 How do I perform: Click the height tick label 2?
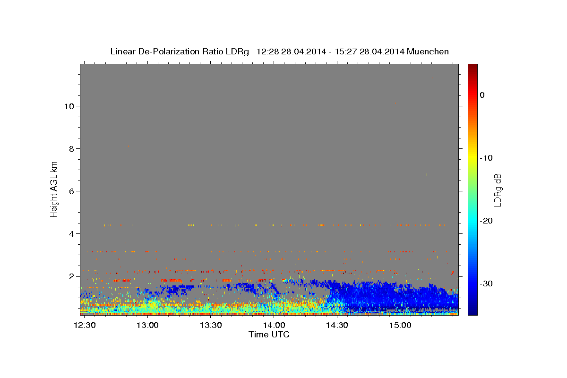72,276
